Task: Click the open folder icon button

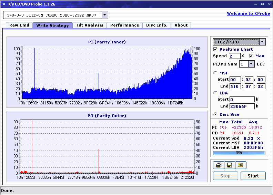Action: pos(241,165)
